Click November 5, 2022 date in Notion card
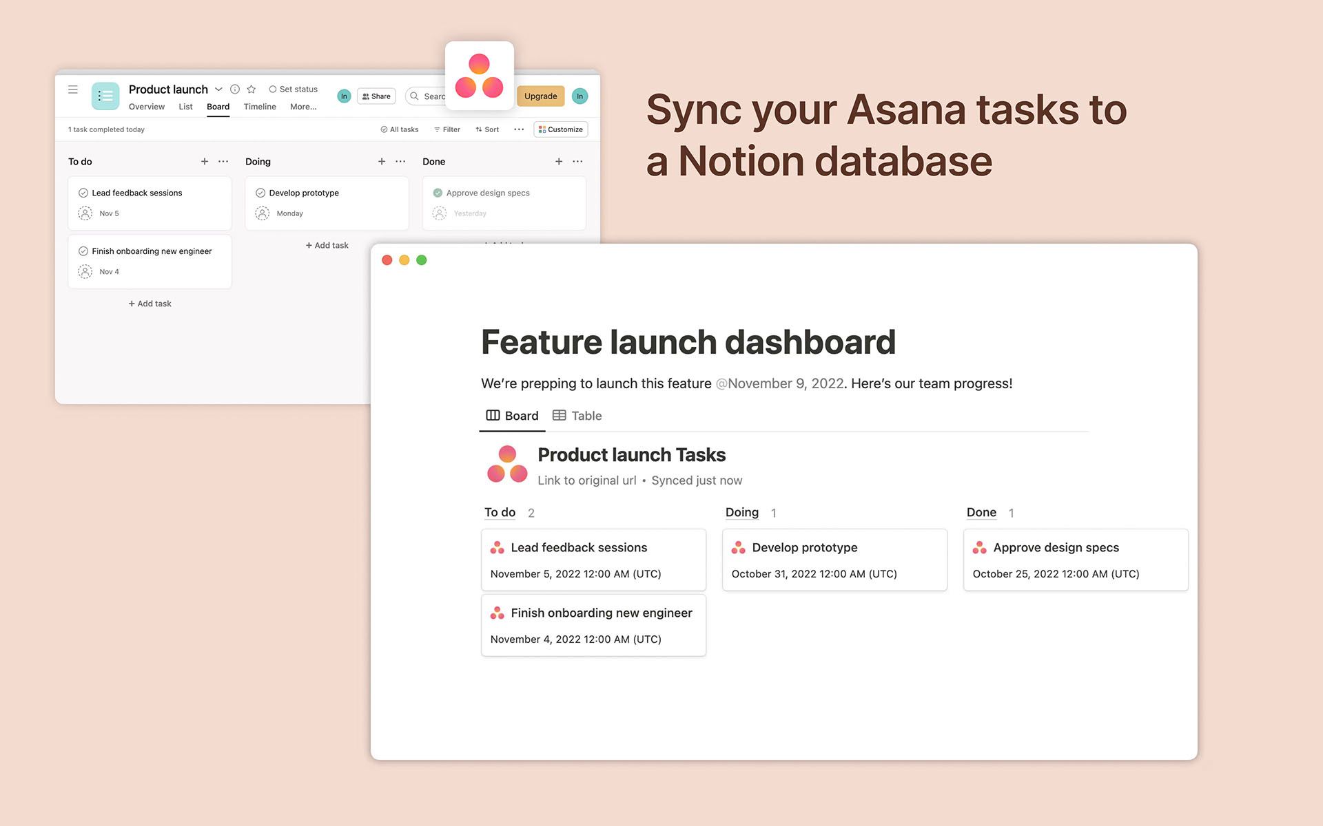This screenshot has height=826, width=1323. 575,574
